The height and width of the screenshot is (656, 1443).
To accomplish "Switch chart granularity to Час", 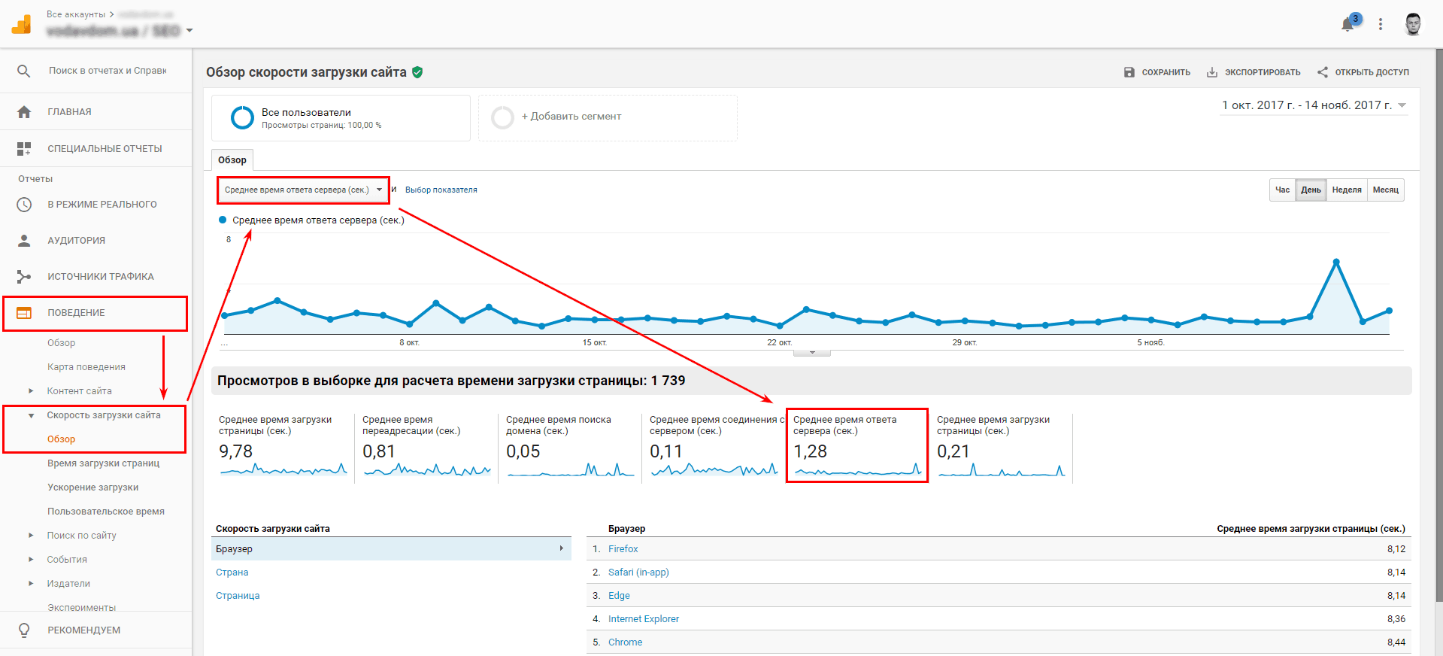I will point(1282,190).
